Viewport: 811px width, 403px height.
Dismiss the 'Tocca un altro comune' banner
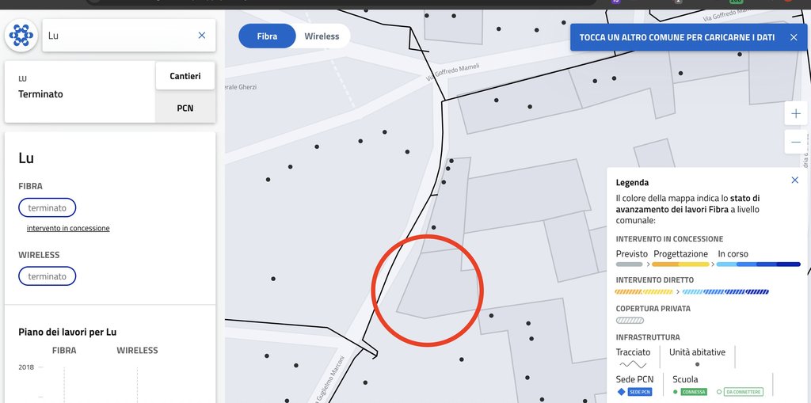click(794, 37)
